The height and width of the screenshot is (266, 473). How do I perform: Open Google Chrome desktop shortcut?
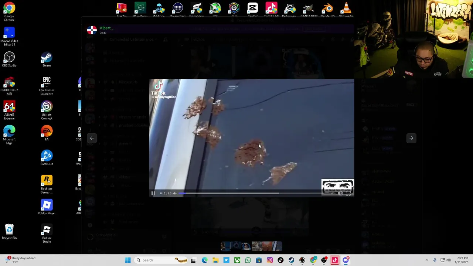9,11
